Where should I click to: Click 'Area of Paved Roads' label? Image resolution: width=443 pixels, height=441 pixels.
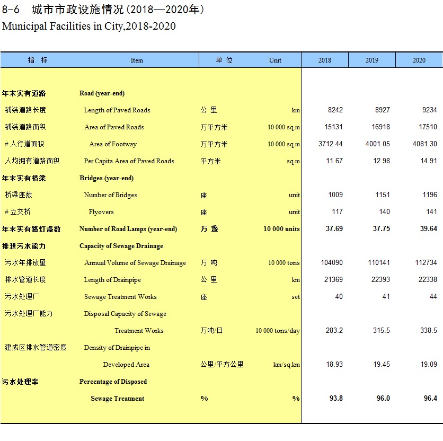tap(114, 127)
